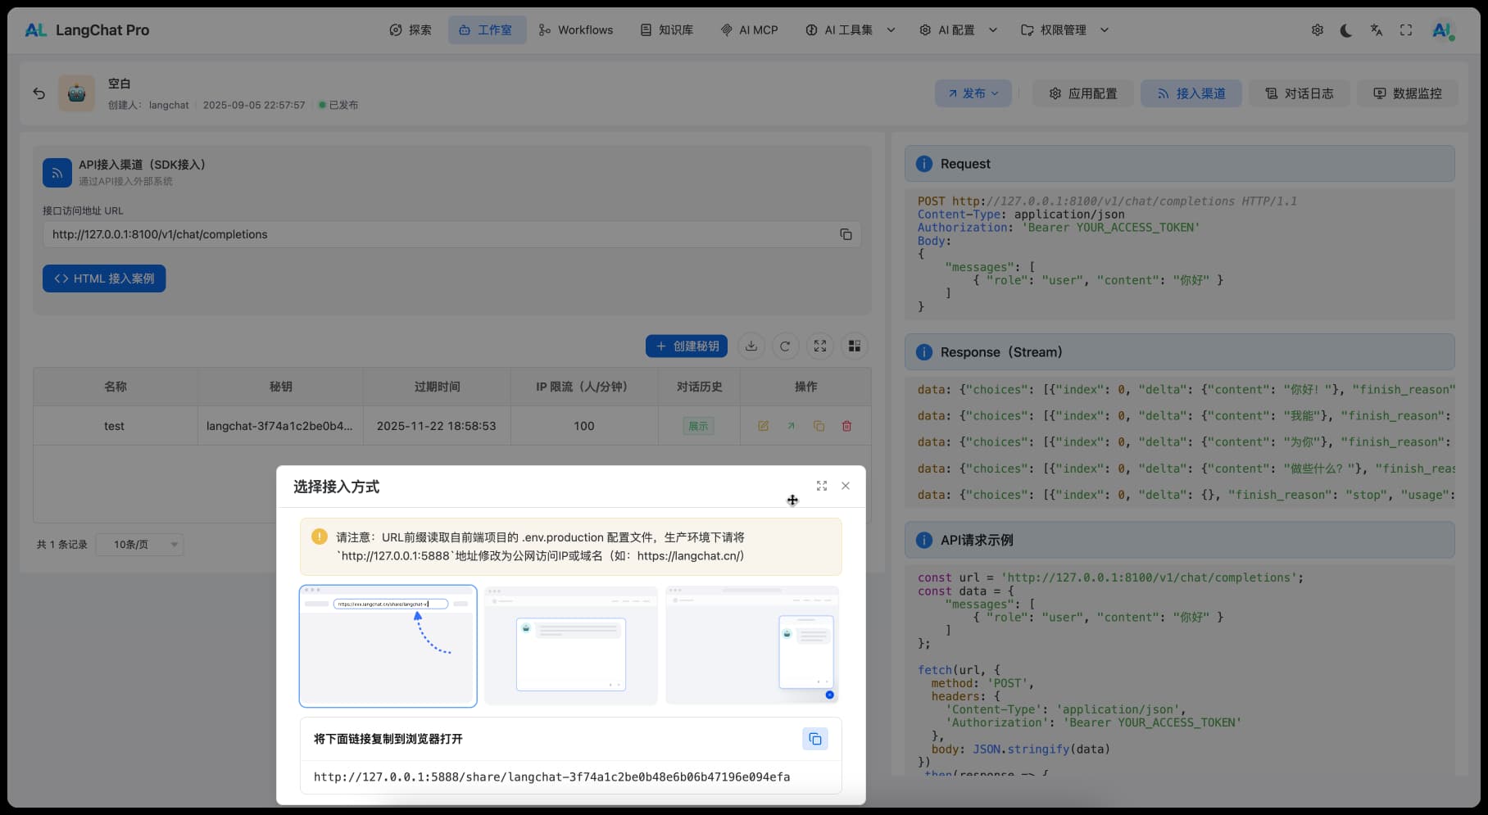Click the download icon beside Create Key
This screenshot has height=815, width=1488.
point(751,346)
